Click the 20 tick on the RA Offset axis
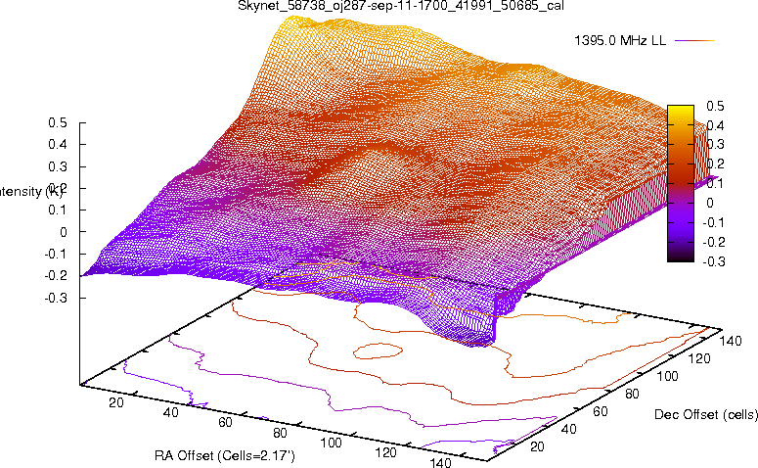This screenshot has height=468, width=758. pos(116,402)
